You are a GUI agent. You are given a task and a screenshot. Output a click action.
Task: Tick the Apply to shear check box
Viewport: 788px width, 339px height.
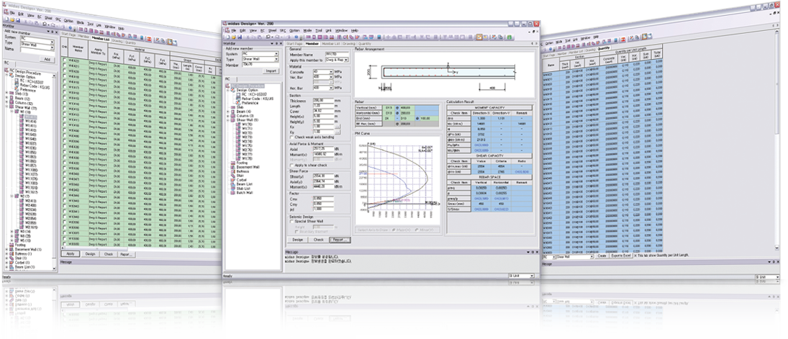click(x=292, y=165)
